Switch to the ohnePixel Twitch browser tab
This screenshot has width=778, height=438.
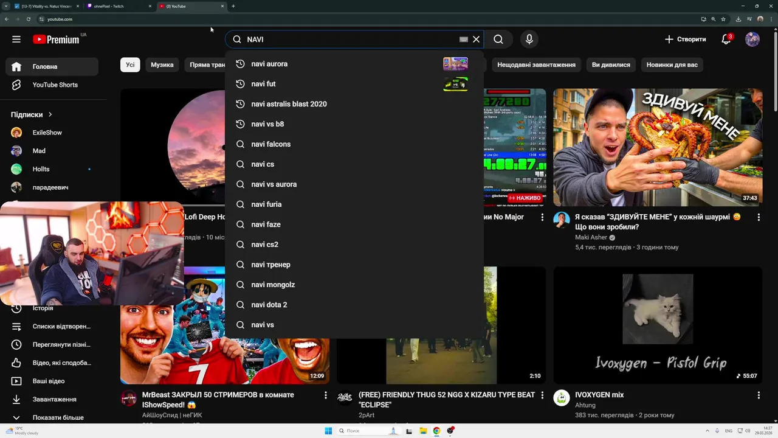[119, 6]
